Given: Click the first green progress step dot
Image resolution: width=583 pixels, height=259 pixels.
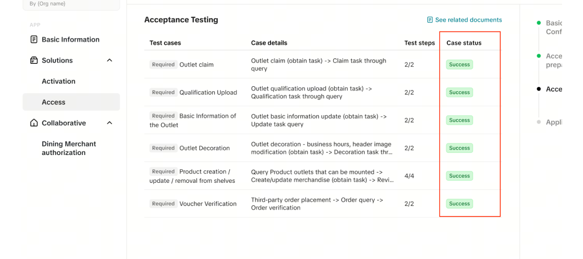Looking at the screenshot, I should (539, 23).
